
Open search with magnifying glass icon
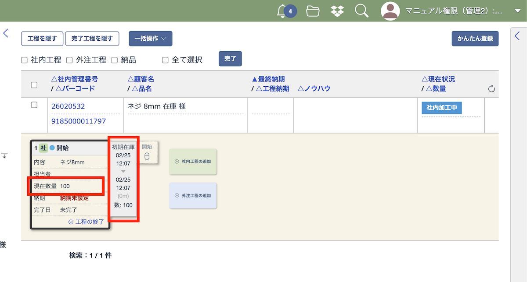click(361, 11)
